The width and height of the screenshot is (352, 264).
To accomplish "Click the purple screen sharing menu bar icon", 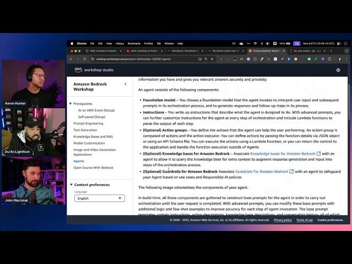I will point(296,43).
